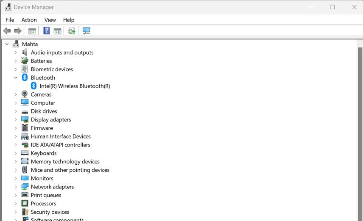Select the Mahta root label
363x221 pixels.
[30, 44]
